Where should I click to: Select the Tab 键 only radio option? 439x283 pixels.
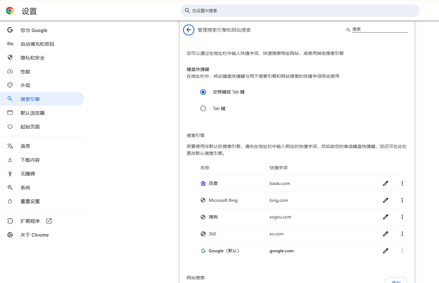203,108
